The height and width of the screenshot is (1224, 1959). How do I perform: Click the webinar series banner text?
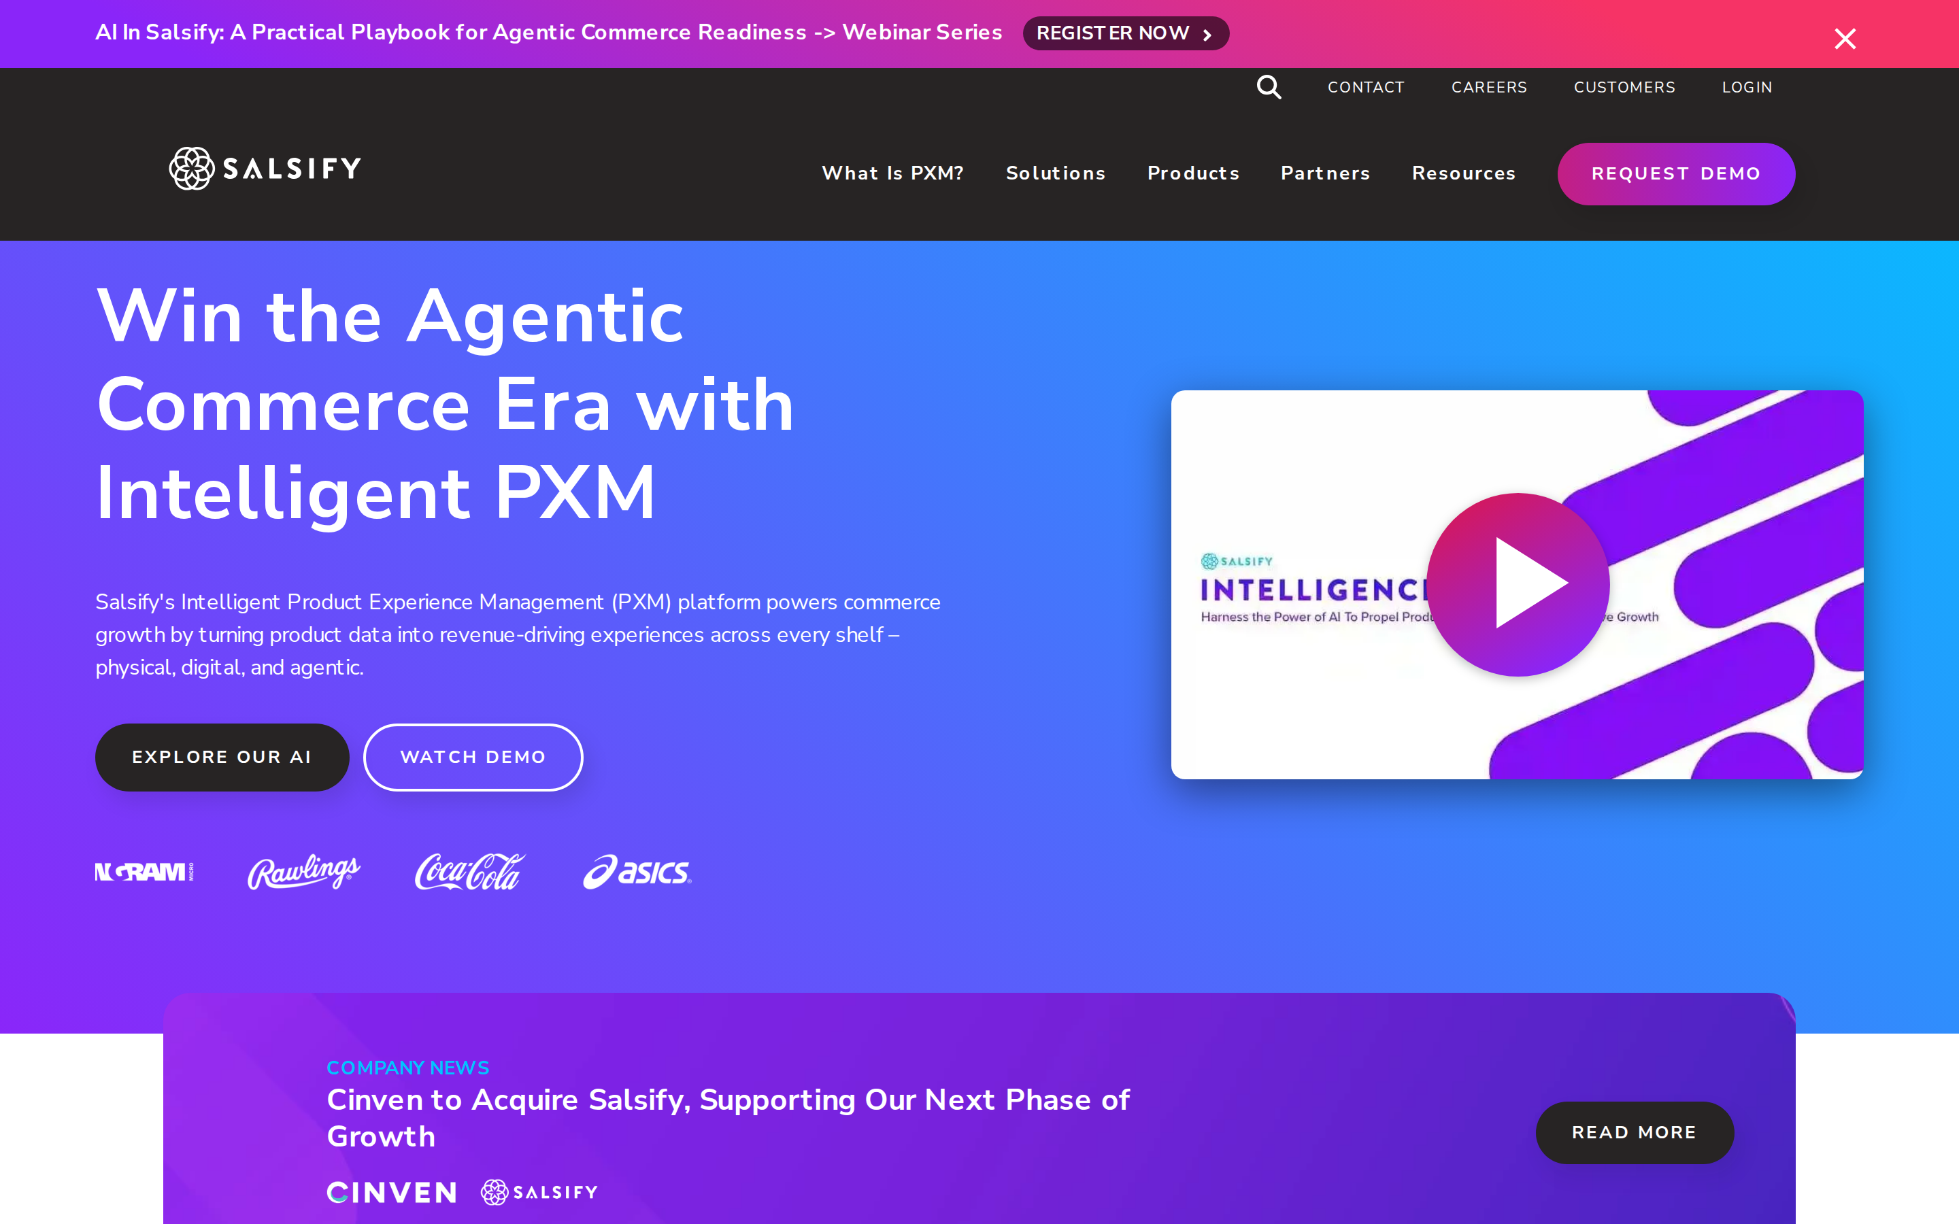(x=548, y=33)
